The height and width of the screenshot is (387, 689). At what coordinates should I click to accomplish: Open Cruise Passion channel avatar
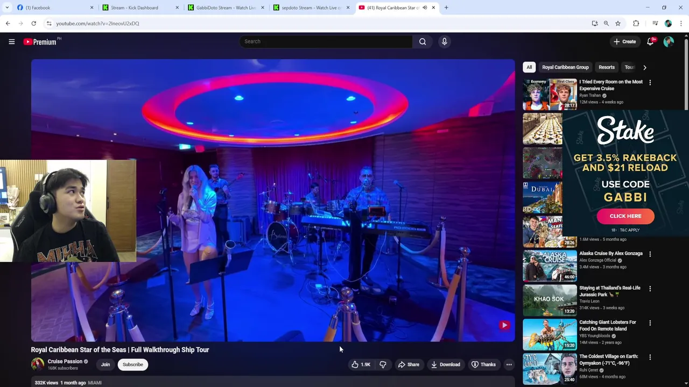pyautogui.click(x=38, y=364)
